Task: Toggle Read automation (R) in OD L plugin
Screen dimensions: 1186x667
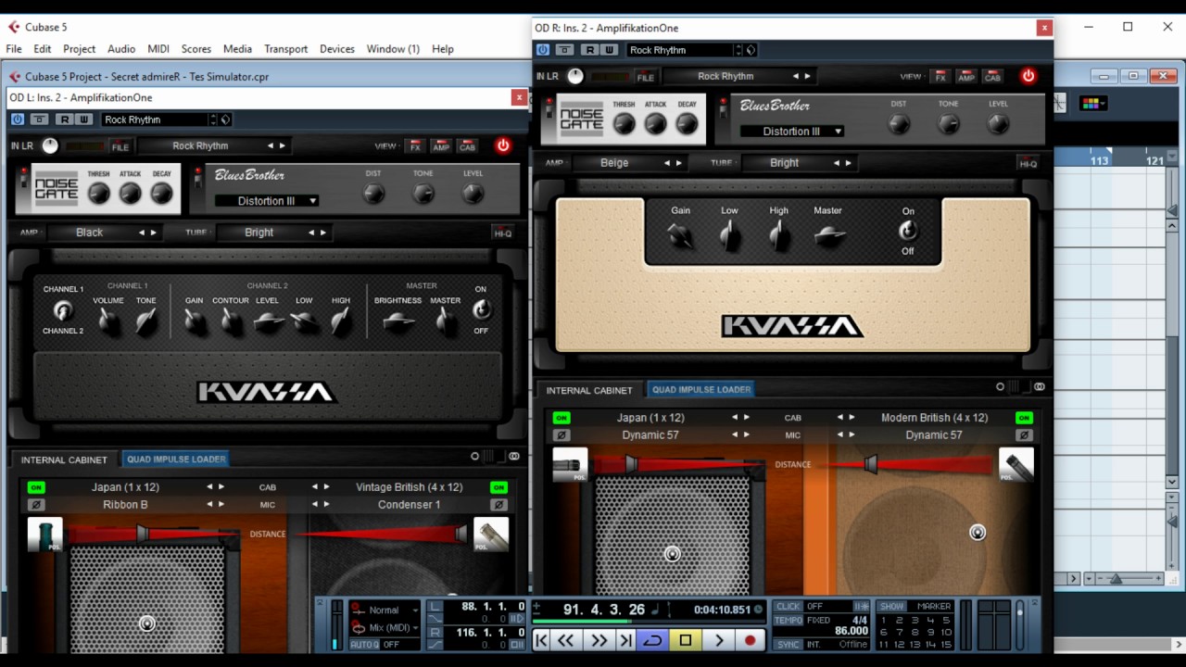Action: coord(64,120)
